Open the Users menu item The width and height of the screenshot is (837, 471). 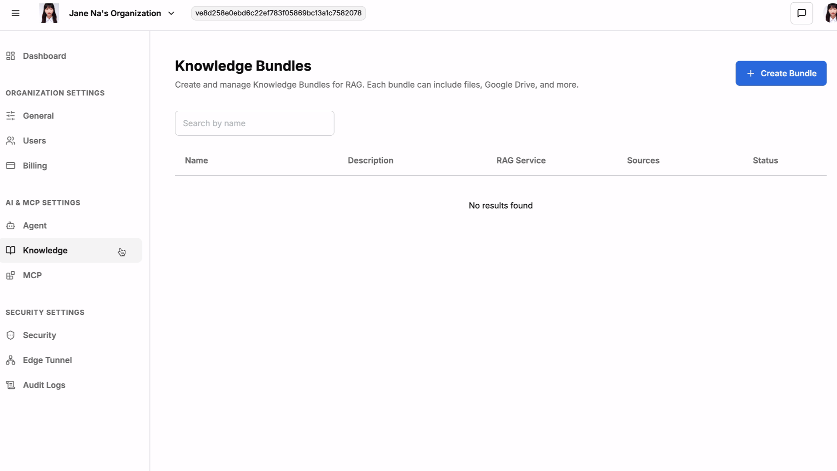point(34,140)
